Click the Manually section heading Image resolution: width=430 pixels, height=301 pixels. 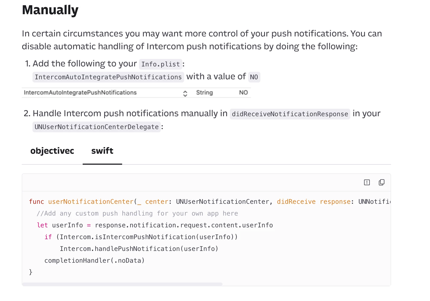pos(50,10)
